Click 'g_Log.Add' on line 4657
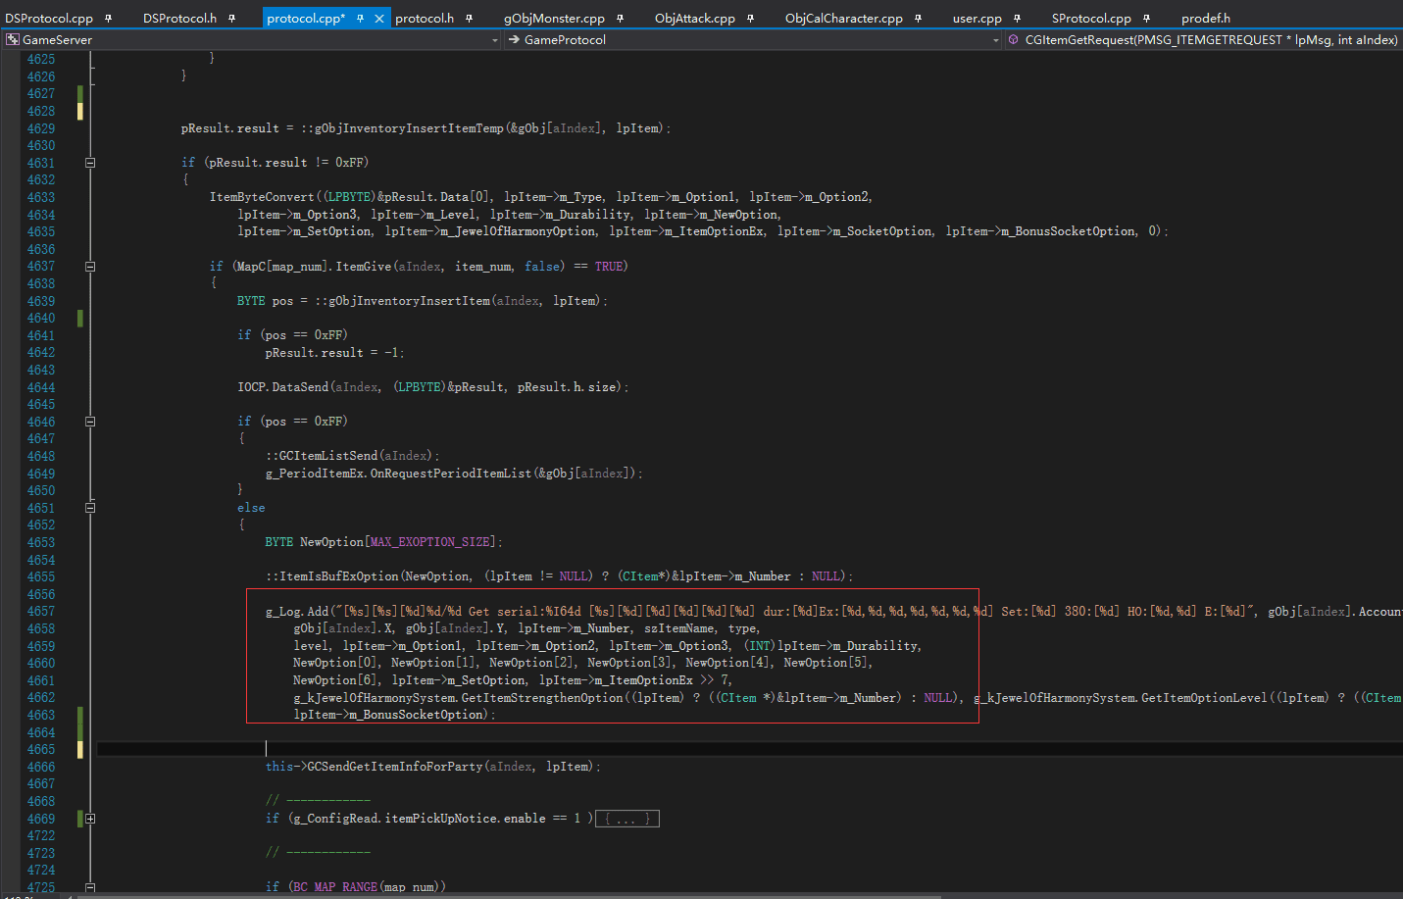Viewport: 1403px width, 899px height. [297, 612]
